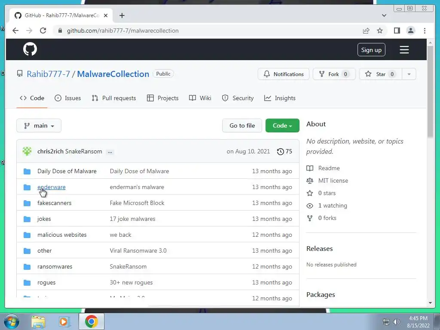Click the padlock site info icon
Screen dimensions: 440x330
(60, 31)
